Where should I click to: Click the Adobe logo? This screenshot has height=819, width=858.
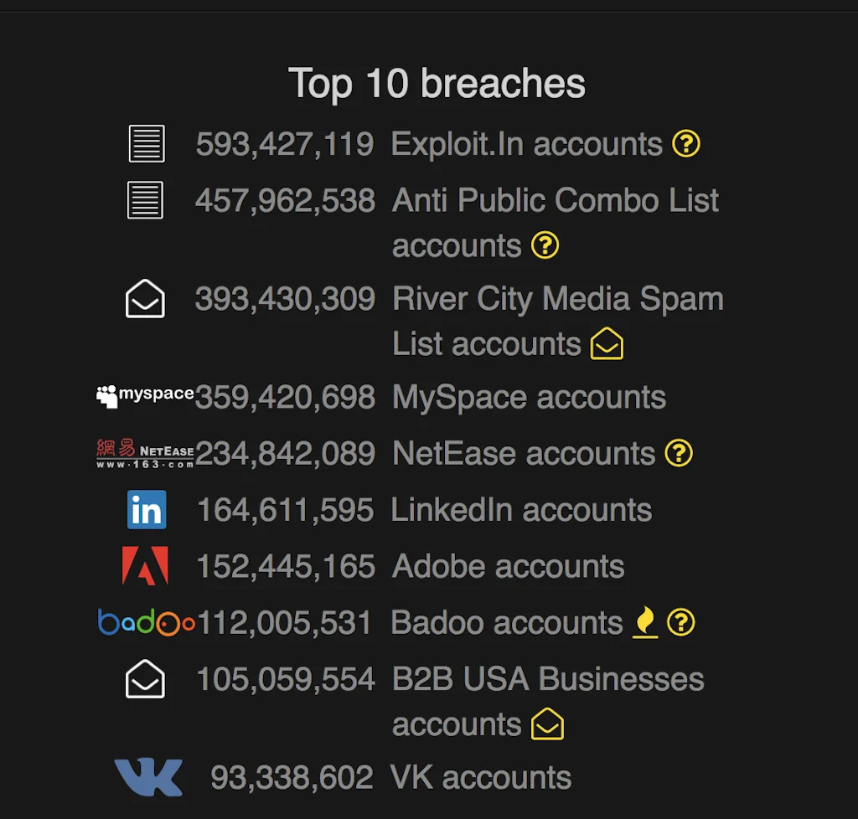click(145, 566)
